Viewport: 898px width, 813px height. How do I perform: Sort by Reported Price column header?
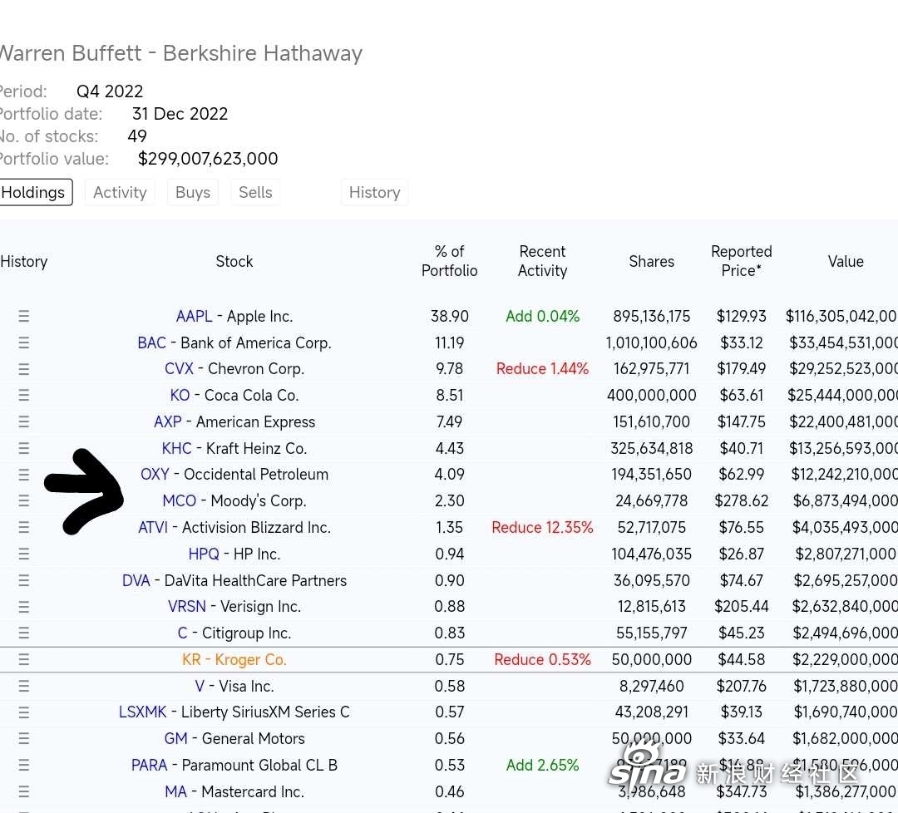[x=741, y=261]
